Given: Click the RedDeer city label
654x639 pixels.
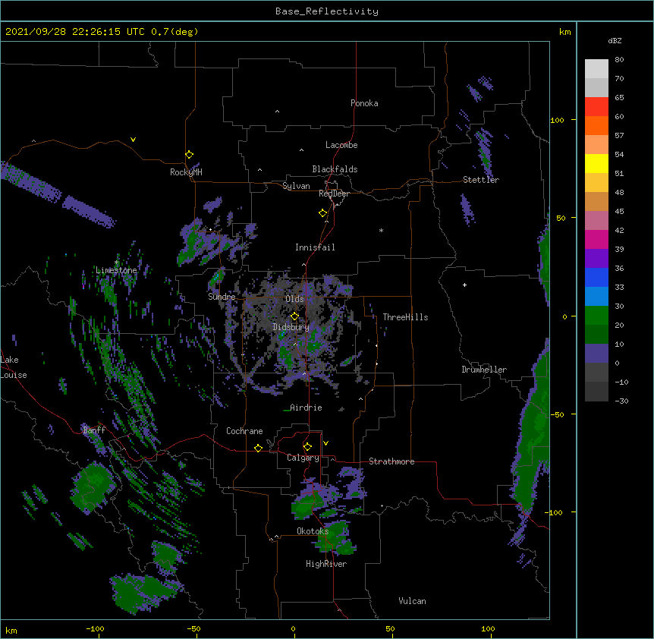Looking at the screenshot, I should pos(334,194).
